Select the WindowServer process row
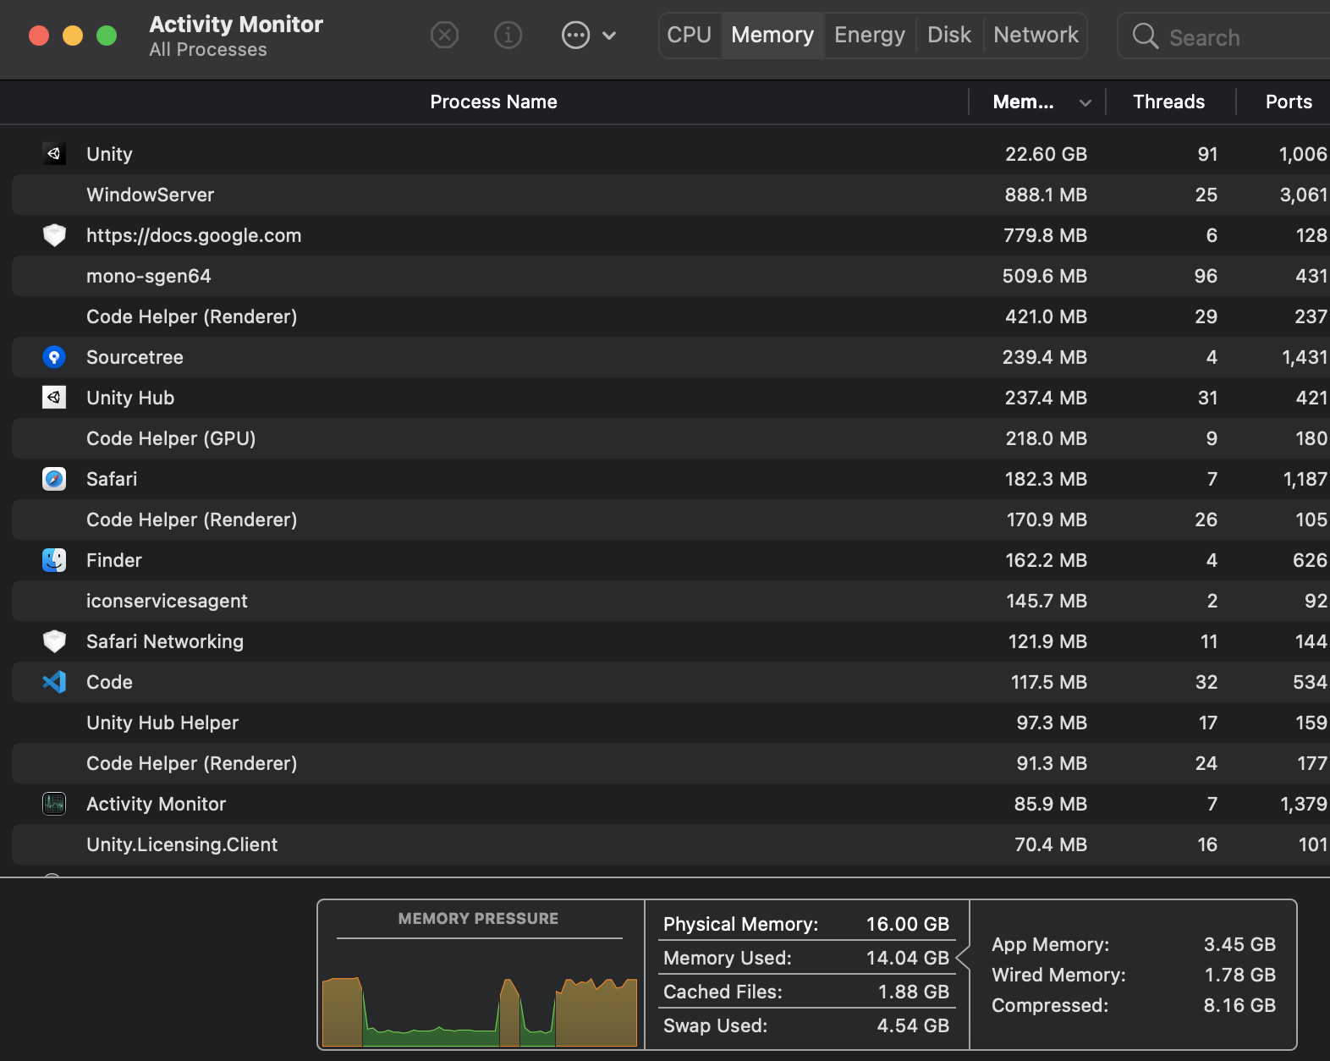The height and width of the screenshot is (1061, 1330). point(671,195)
